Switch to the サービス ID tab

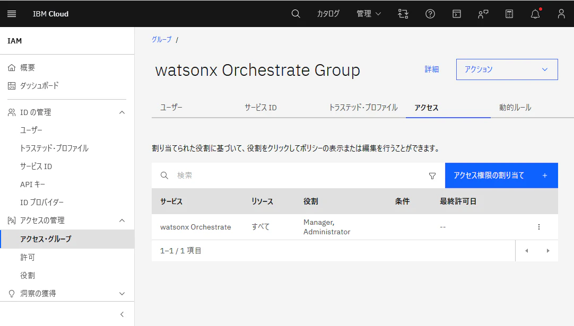coord(260,108)
